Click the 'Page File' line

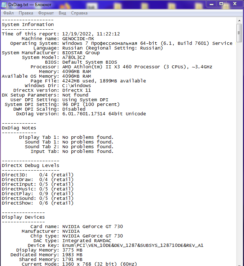(88, 81)
